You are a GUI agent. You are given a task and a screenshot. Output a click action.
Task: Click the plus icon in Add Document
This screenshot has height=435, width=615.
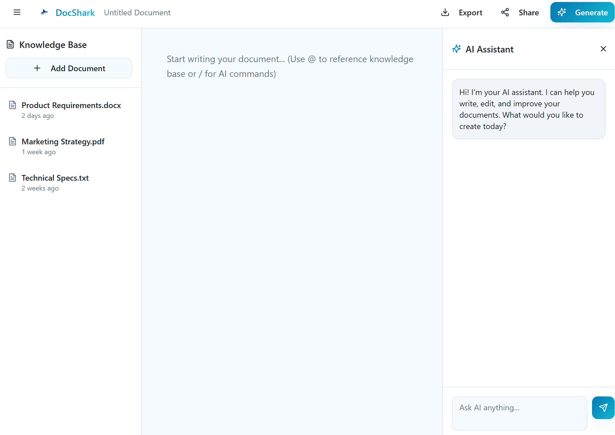click(x=37, y=68)
